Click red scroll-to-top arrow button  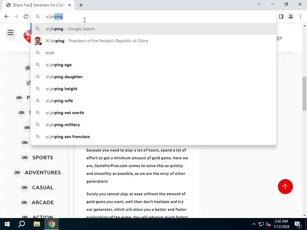click(285, 187)
